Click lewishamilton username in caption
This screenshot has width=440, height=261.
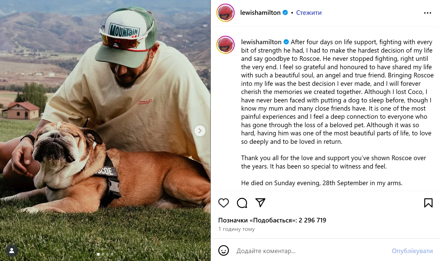[x=261, y=42]
